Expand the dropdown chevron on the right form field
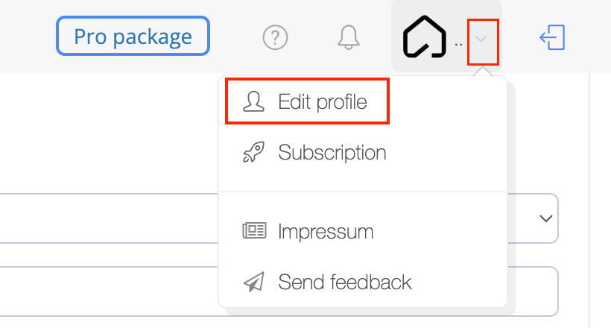The image size is (611, 328). coord(546,218)
